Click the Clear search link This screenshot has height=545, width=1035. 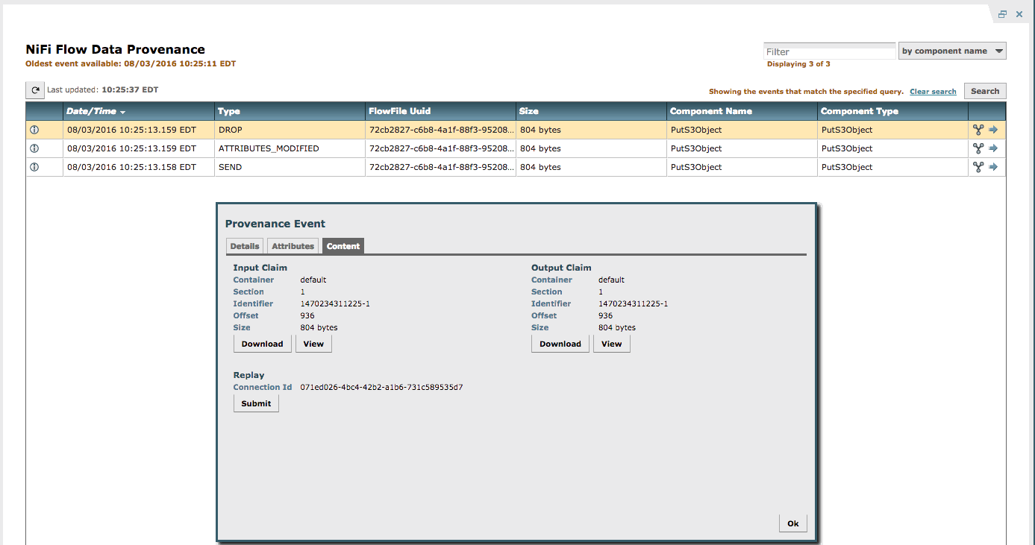coord(933,91)
